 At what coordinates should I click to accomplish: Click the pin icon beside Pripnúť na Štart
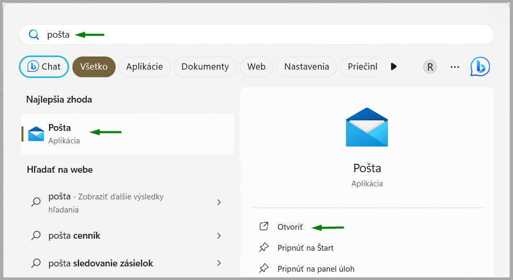pos(264,248)
